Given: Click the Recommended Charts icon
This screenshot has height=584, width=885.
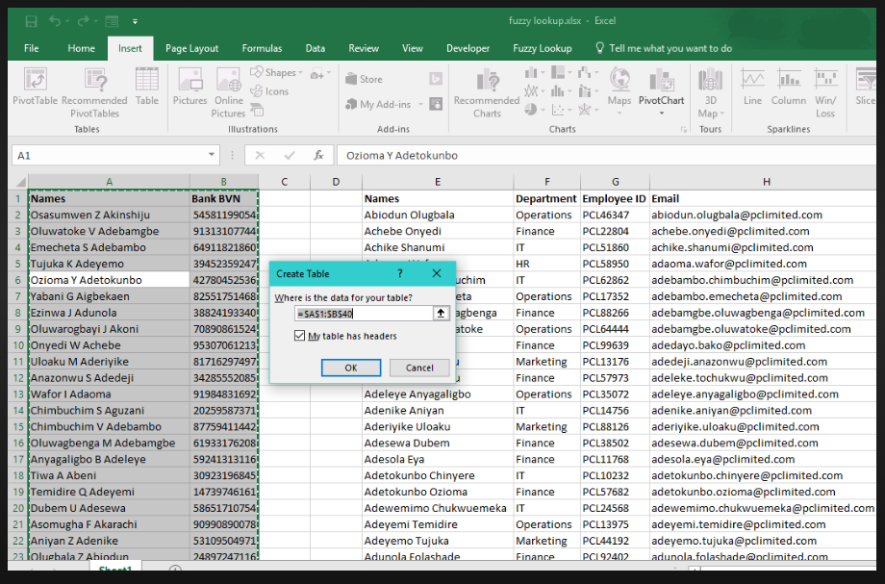Looking at the screenshot, I should pos(486,81).
